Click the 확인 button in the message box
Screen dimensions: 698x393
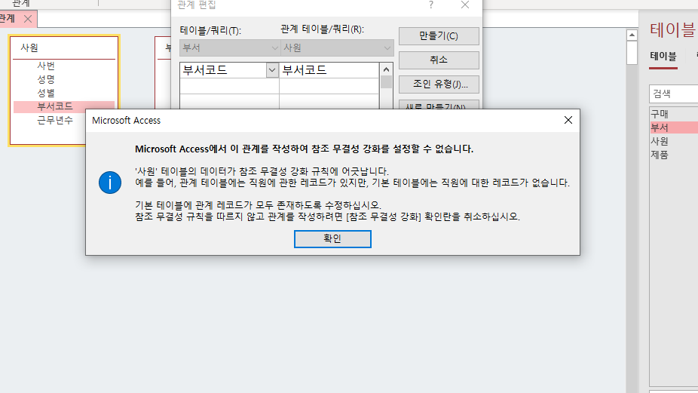point(332,238)
